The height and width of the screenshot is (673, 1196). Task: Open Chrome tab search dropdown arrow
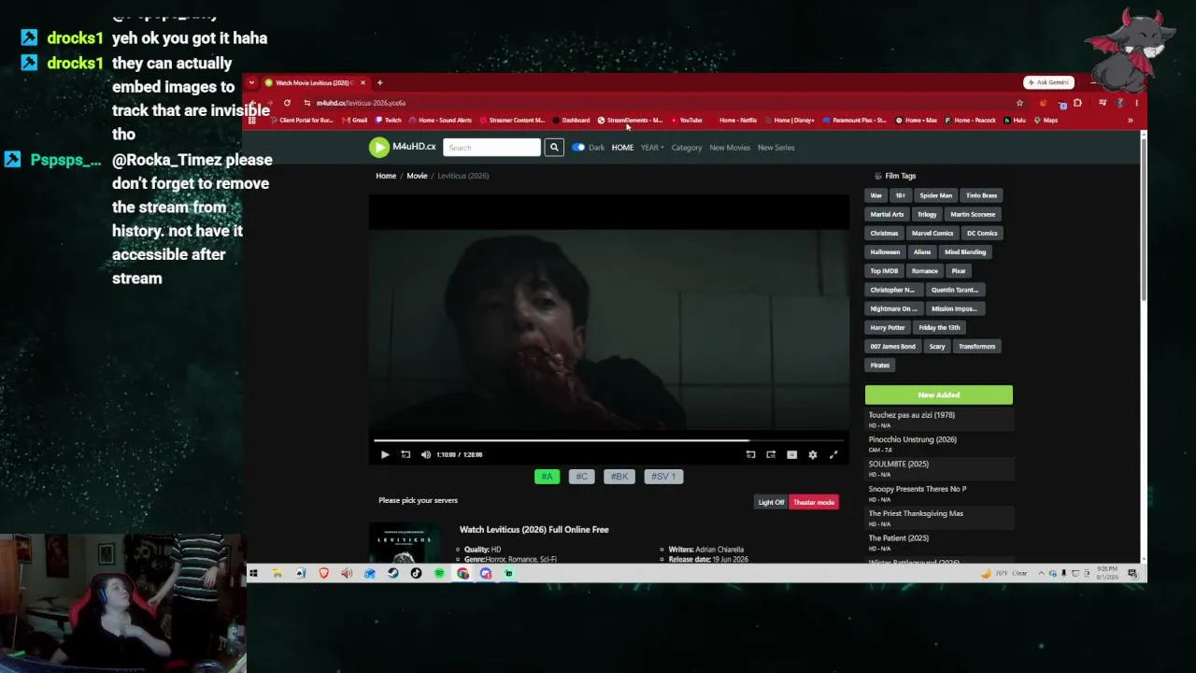point(251,82)
